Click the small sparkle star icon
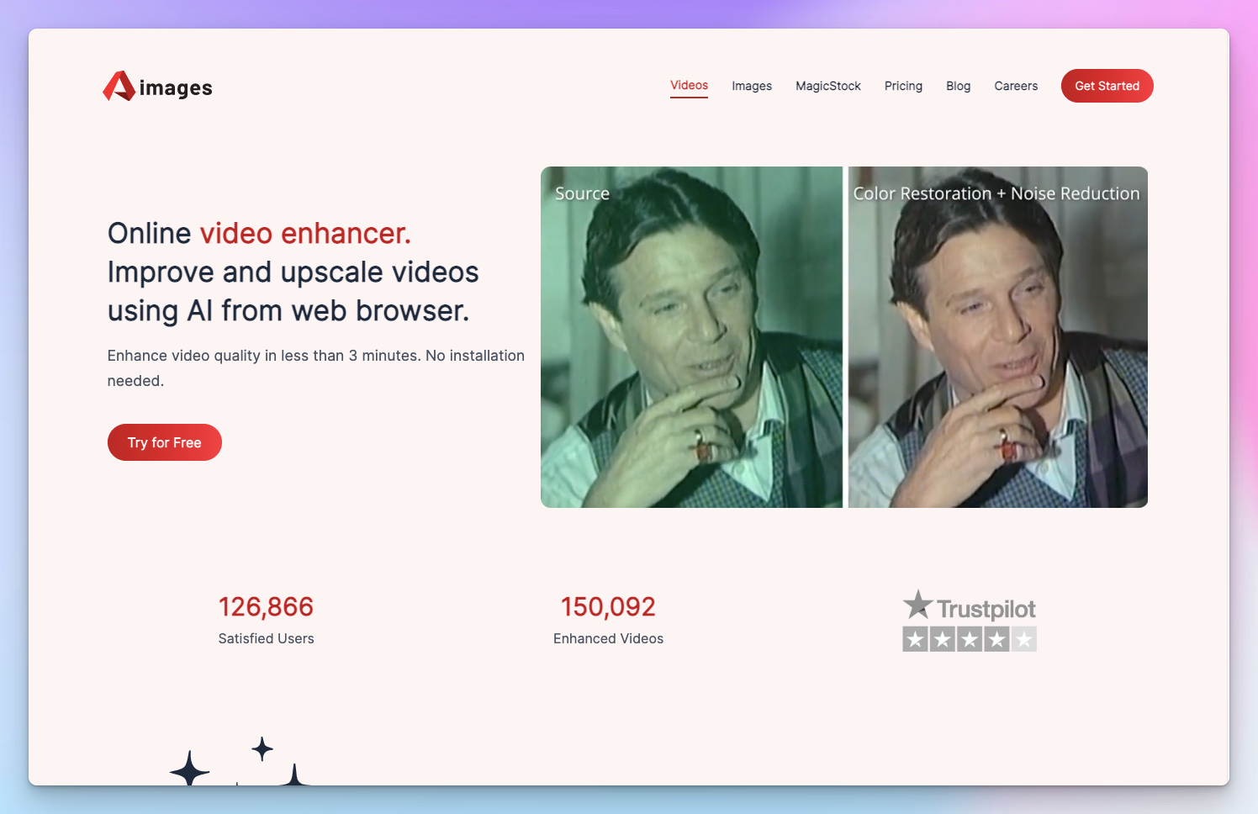Screen dimensions: 1258x814 point(262,748)
